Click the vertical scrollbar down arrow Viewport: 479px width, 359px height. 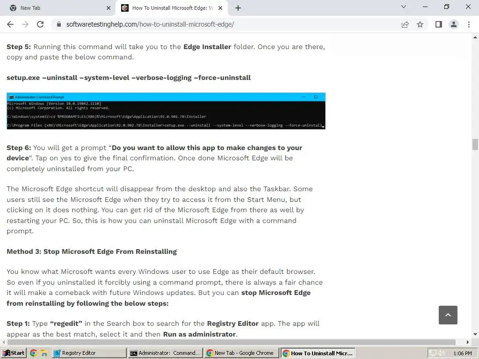tap(475, 334)
